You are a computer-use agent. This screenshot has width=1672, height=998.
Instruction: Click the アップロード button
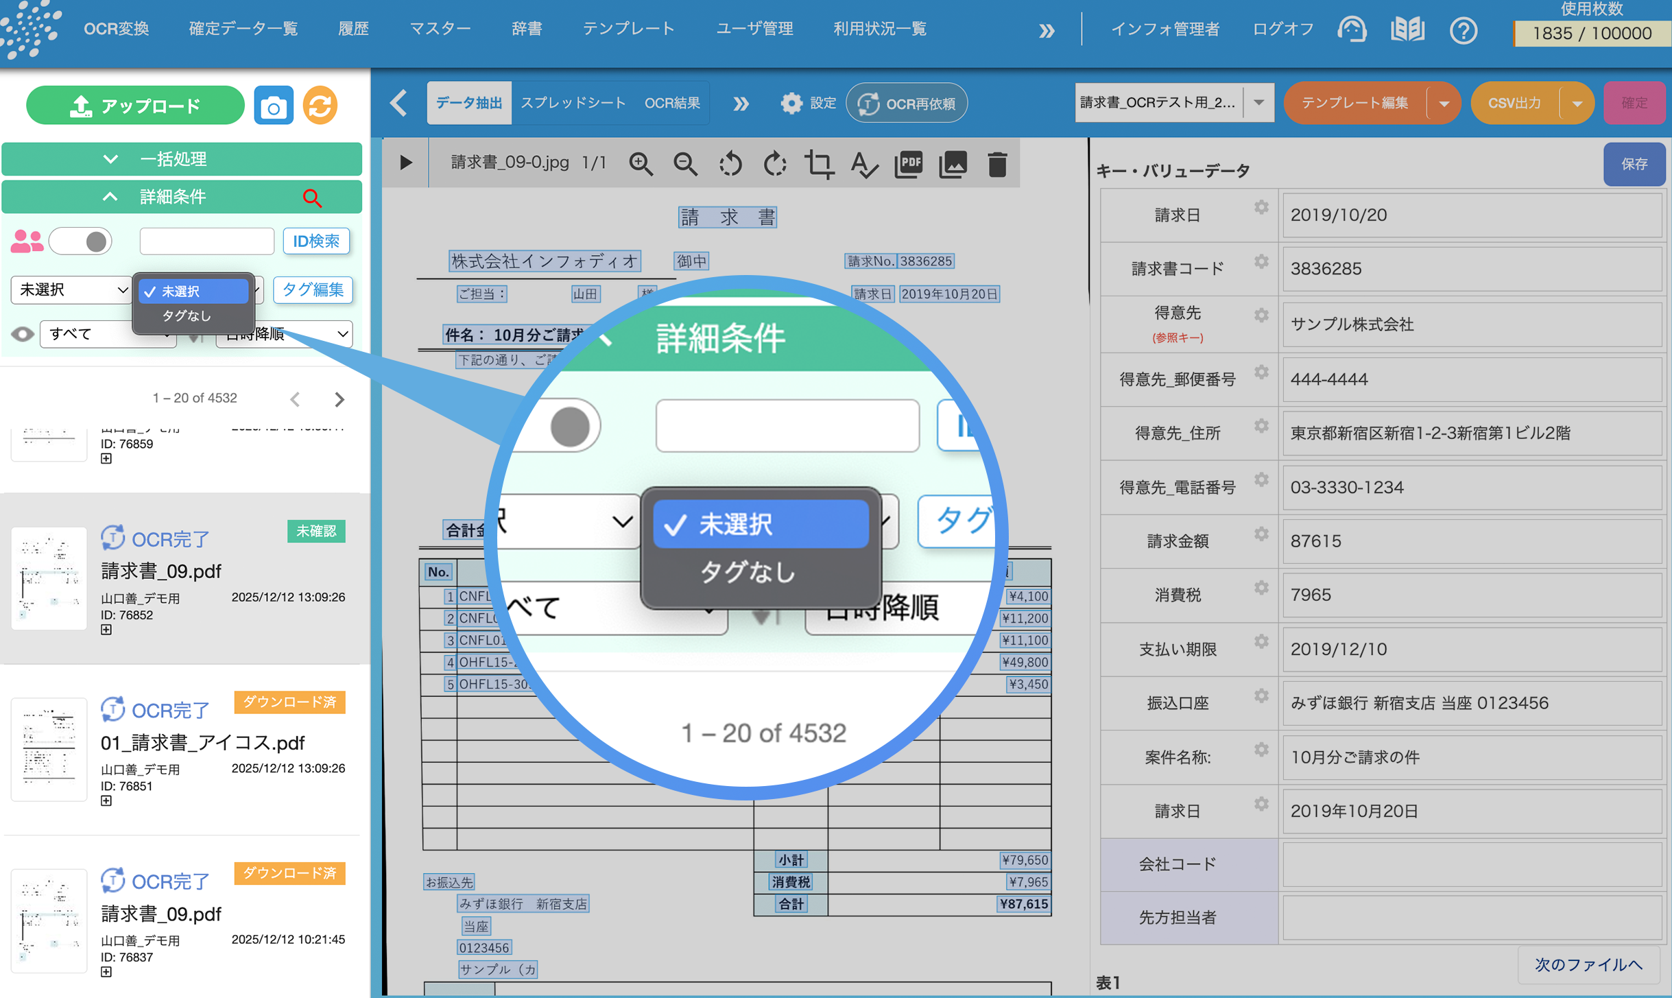(x=135, y=104)
